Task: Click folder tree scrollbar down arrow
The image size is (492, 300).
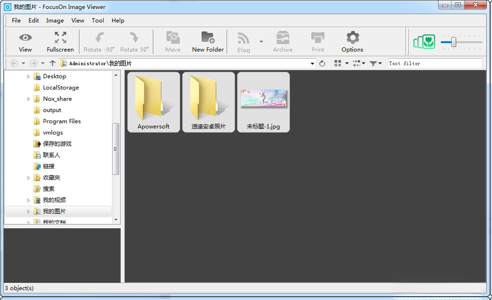Action: tap(116, 220)
